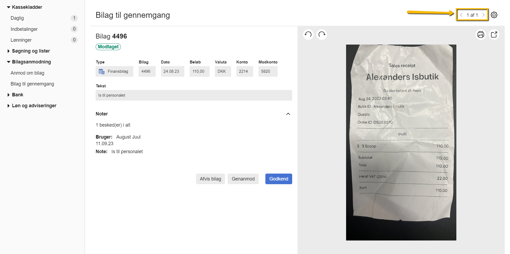
Task: Open the settings gear near the pagination
Action: tap(494, 15)
